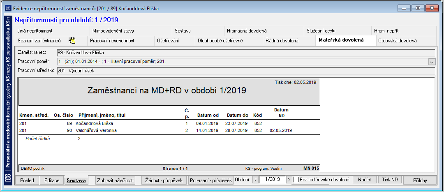Minimize the Evidence nepřítomností window
The width and height of the screenshot is (444, 192).
pyautogui.click(x=404, y=8)
